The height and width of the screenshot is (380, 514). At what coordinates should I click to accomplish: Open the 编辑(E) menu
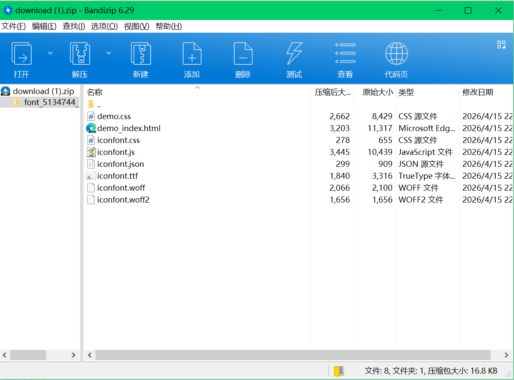coord(44,26)
